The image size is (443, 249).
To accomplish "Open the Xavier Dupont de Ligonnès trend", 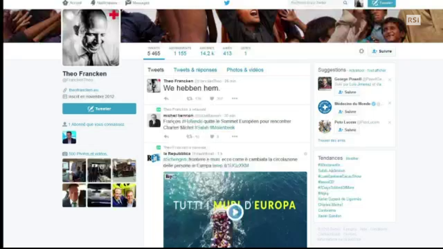I will tap(340, 199).
